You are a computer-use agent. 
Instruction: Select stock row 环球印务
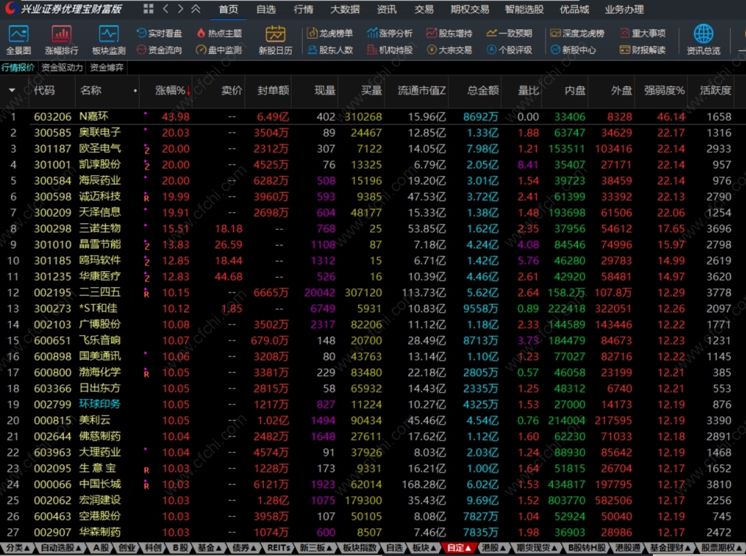[373, 404]
